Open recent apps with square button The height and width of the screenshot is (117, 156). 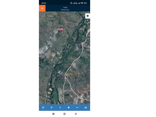click(53, 114)
